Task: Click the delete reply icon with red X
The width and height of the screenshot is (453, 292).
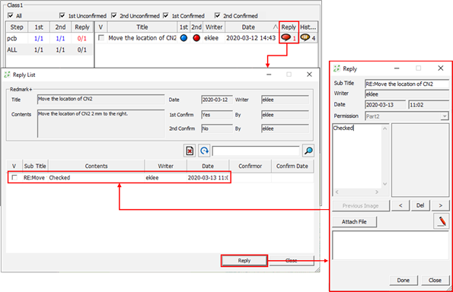Action: pyautogui.click(x=190, y=151)
